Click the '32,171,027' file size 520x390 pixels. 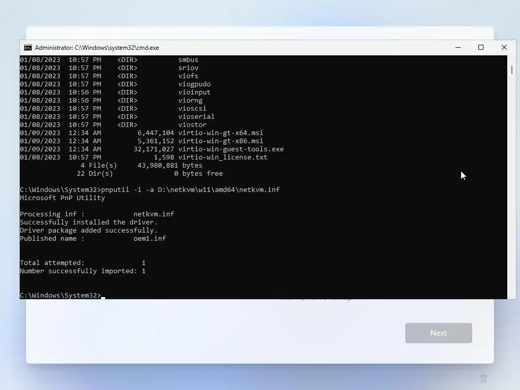pyautogui.click(x=154, y=149)
